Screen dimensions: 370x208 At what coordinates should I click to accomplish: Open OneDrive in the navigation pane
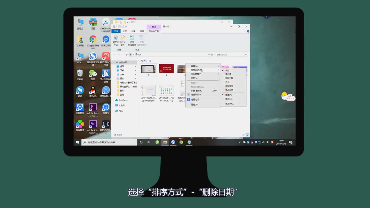point(123,100)
